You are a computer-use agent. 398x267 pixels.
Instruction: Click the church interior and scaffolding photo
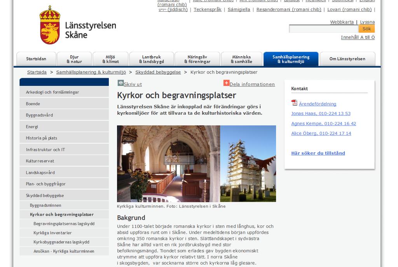(x=196, y=164)
